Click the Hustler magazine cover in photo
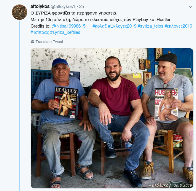The image size is (196, 191). 166,104
